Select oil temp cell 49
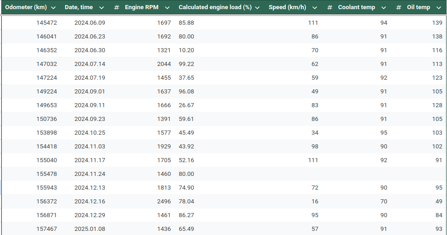 click(x=439, y=202)
